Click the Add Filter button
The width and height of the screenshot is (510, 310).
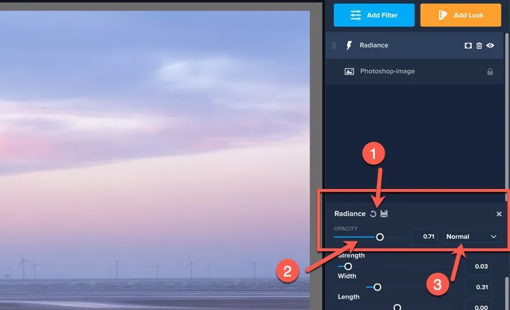[x=374, y=15]
